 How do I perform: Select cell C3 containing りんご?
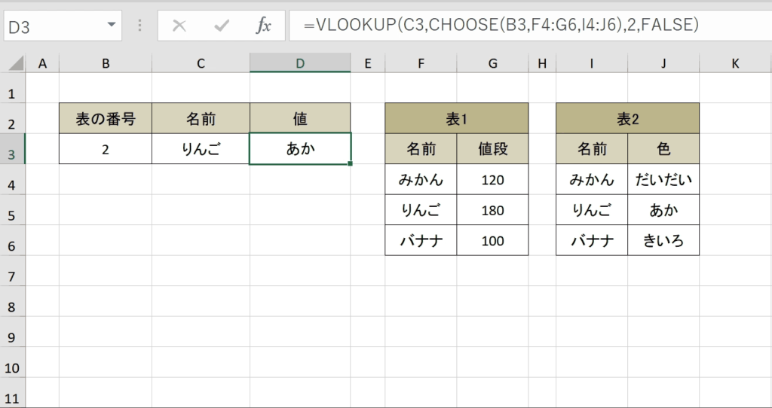(x=201, y=148)
